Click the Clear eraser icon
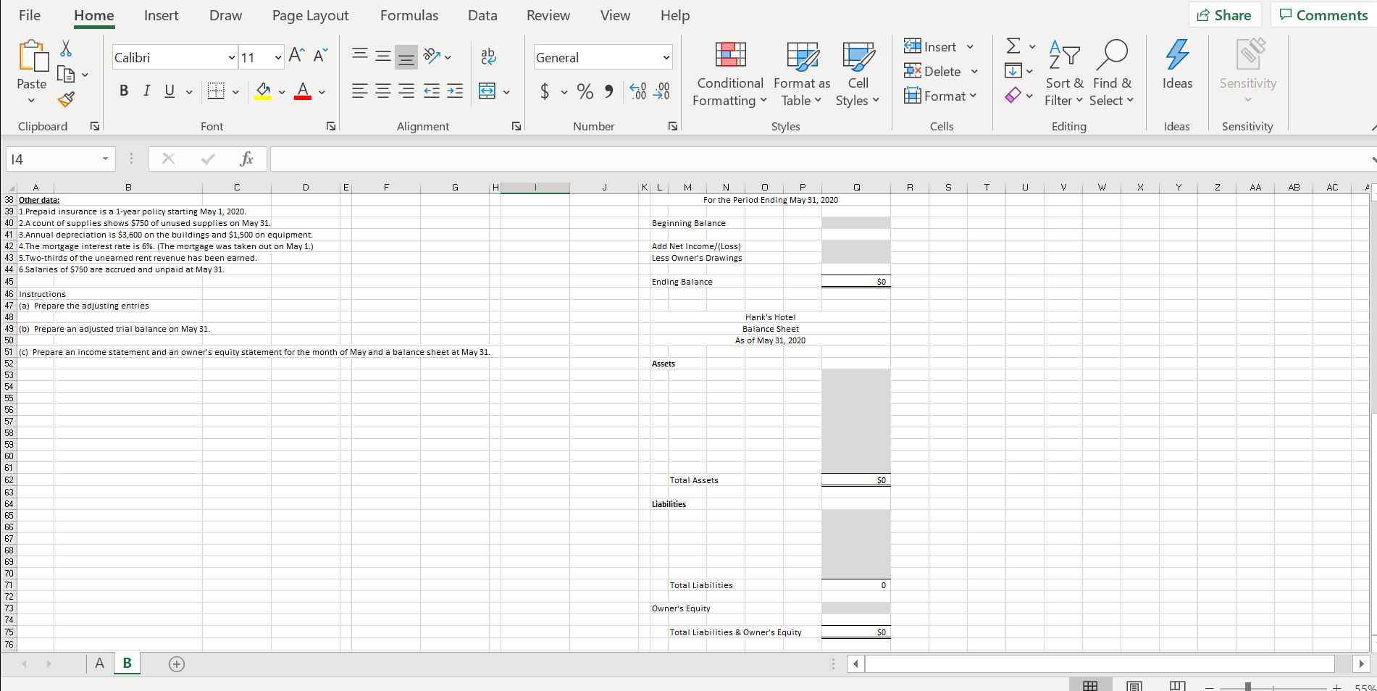Viewport: 1377px width, 691px height. pyautogui.click(x=1013, y=95)
